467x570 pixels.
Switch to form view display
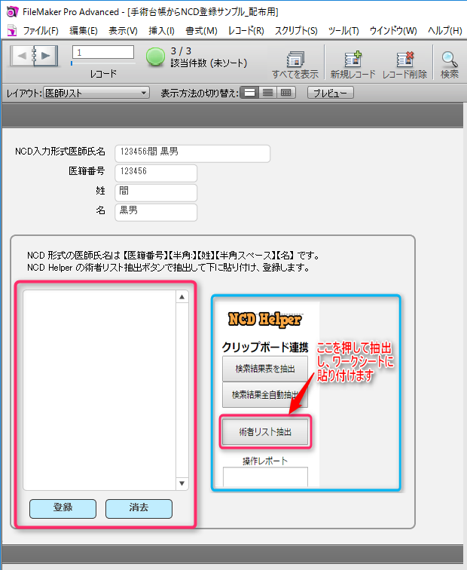250,93
